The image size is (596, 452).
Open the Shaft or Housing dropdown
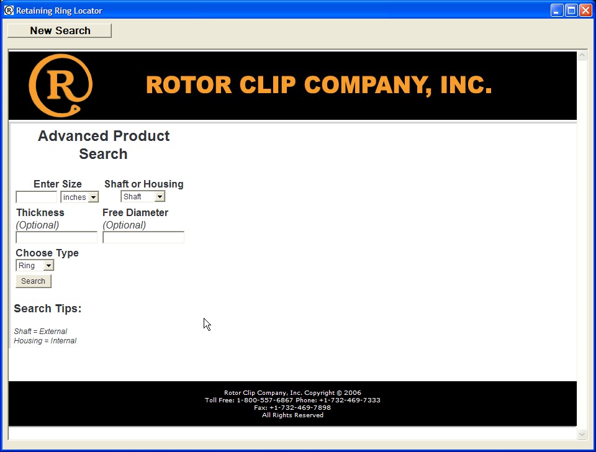click(x=143, y=197)
